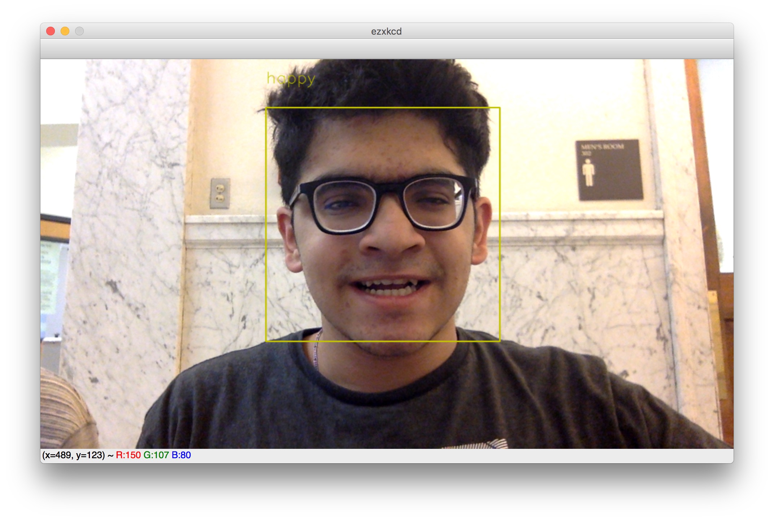This screenshot has height=521, width=774.
Task: Click the bottom-right corner of yellow box
Action: tap(500, 340)
